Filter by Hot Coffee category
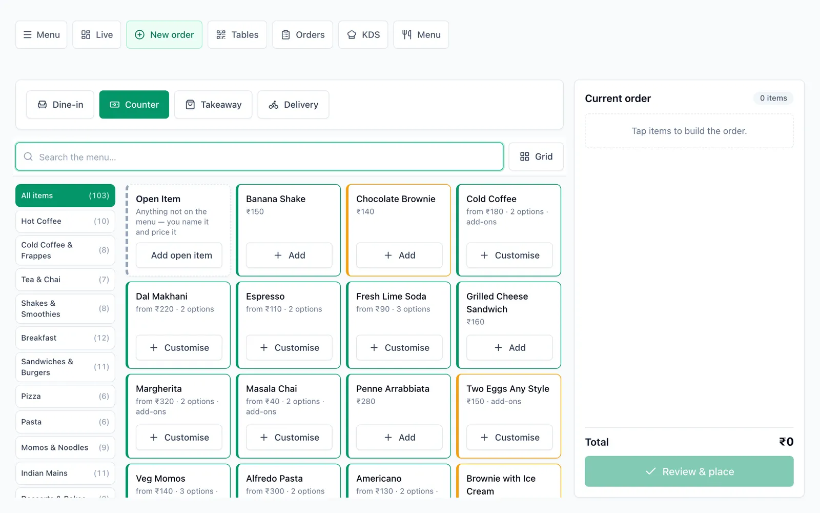This screenshot has width=820, height=513. click(65, 221)
